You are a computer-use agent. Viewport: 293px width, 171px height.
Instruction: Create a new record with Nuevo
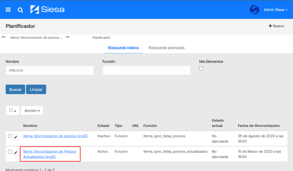click(x=277, y=26)
